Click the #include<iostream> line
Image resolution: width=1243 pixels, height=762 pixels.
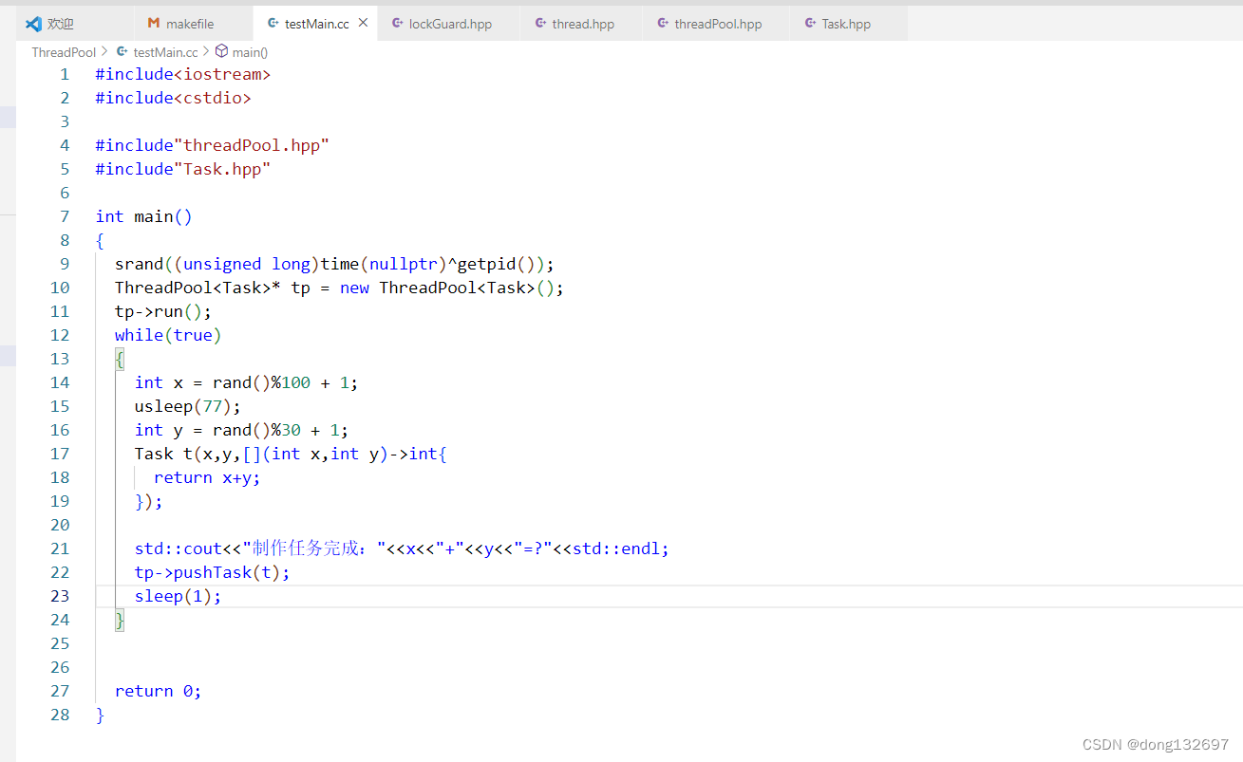[x=183, y=74]
